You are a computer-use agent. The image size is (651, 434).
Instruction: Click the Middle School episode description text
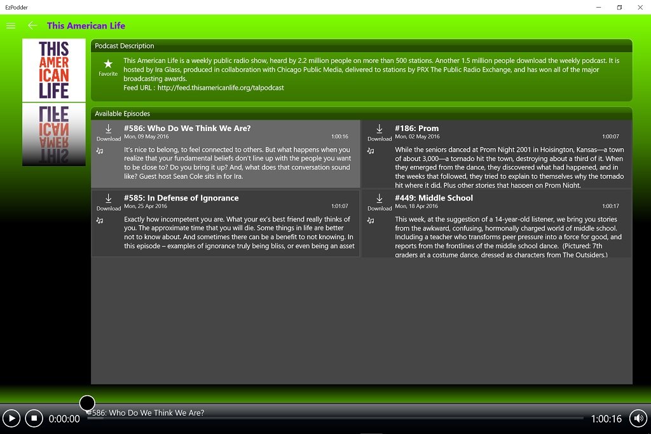508,237
